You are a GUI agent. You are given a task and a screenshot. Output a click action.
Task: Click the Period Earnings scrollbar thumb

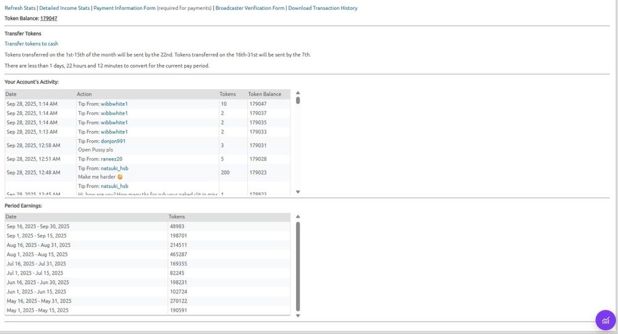click(x=298, y=267)
